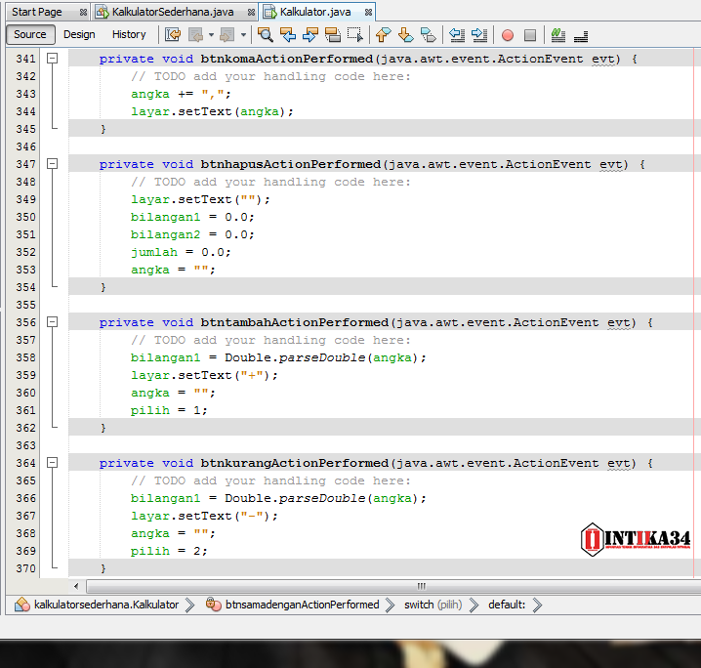Collapse the btnkurangActionPerformed method fold
This screenshot has height=668, width=701.
53,462
